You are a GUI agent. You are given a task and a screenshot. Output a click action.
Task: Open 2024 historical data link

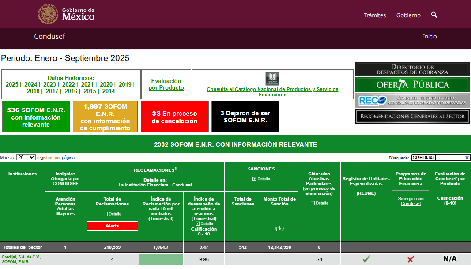[31, 85]
